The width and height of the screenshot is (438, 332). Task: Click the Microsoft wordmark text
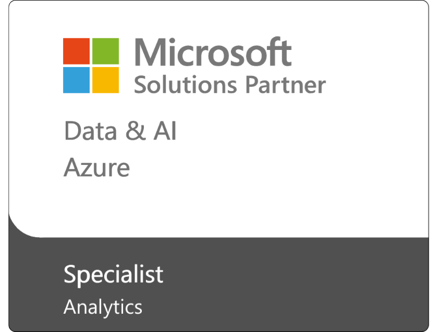(x=213, y=52)
